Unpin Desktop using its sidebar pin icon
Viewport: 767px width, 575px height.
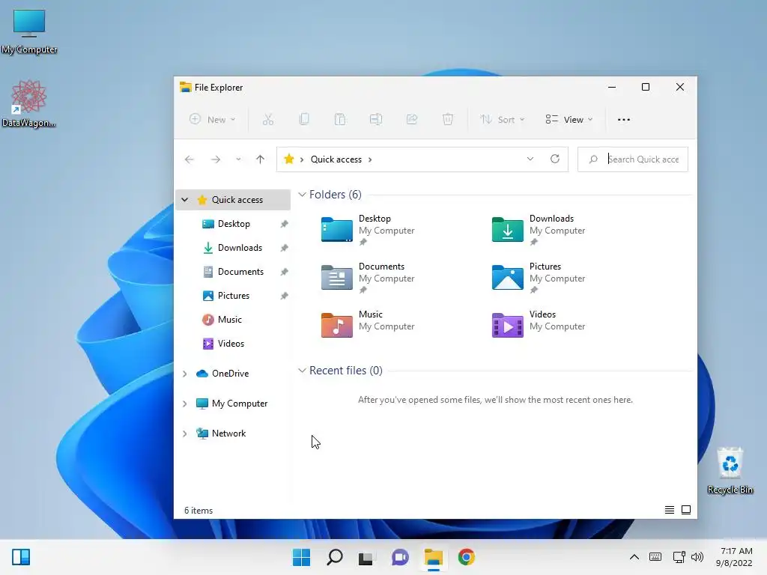click(284, 224)
